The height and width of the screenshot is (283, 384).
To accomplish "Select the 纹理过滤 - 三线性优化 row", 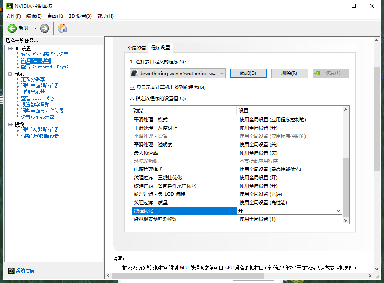I will point(237,178).
